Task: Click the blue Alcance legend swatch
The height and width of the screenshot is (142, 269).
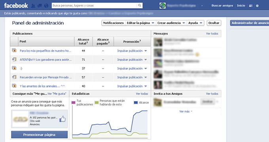Action: tap(136, 103)
